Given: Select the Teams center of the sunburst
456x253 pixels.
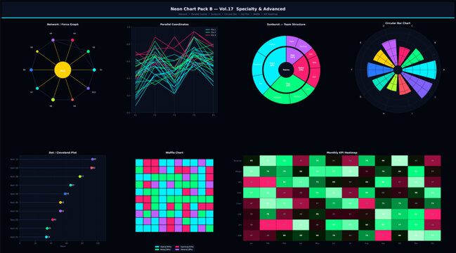Looking at the screenshot, I should click(286, 70).
